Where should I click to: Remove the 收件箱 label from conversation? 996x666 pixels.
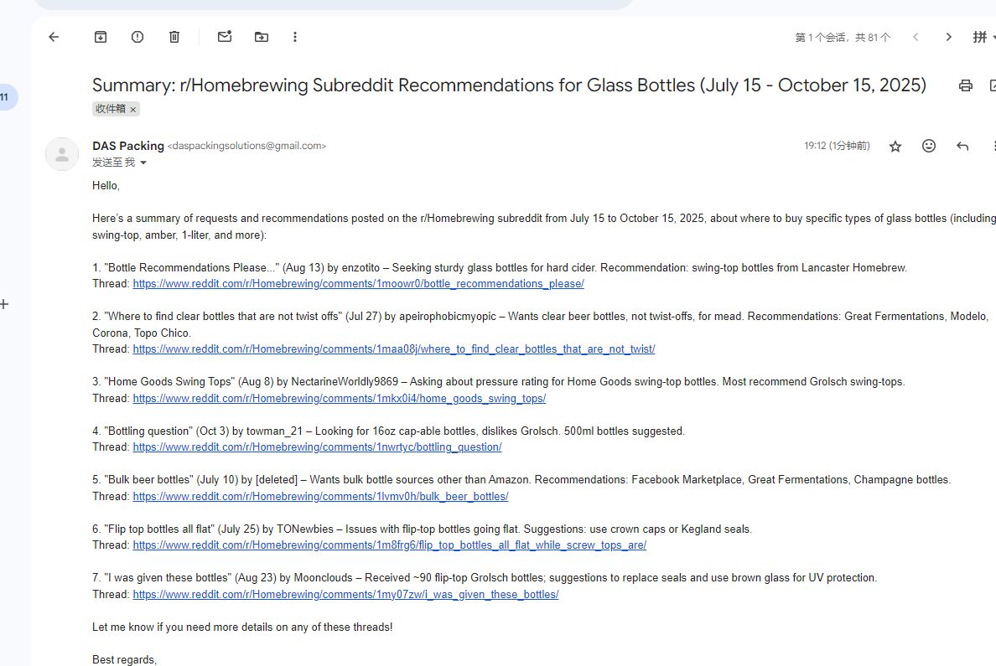click(x=132, y=110)
